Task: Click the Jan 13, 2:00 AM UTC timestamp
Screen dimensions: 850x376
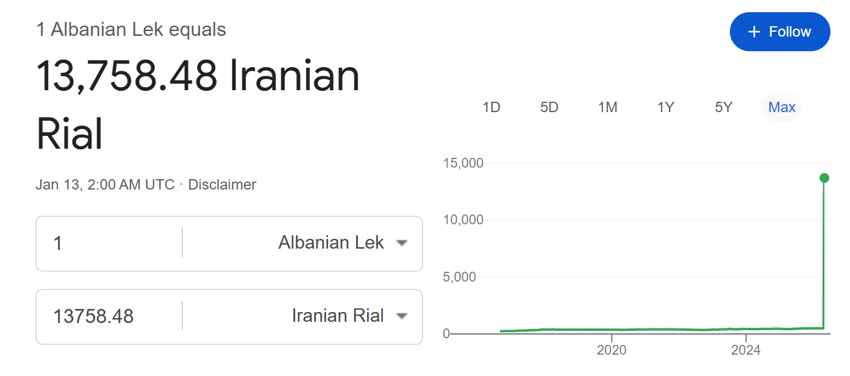Action: pyautogui.click(x=105, y=185)
